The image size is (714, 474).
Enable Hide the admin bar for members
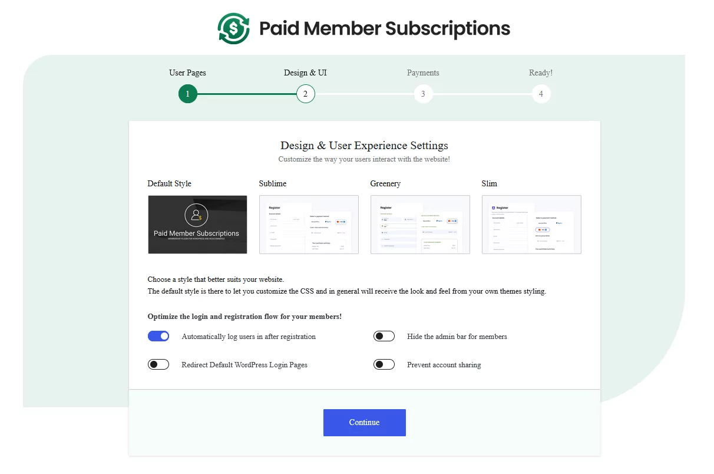pyautogui.click(x=384, y=336)
